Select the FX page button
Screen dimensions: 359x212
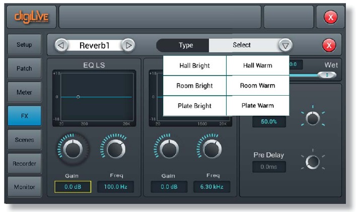pos(25,116)
